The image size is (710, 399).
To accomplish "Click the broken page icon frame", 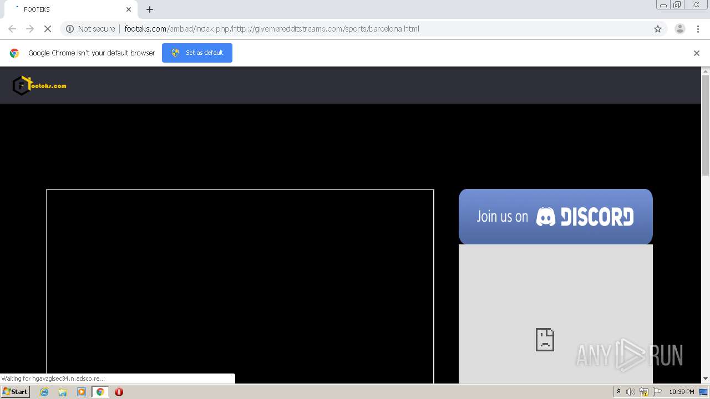I will [x=556, y=314].
